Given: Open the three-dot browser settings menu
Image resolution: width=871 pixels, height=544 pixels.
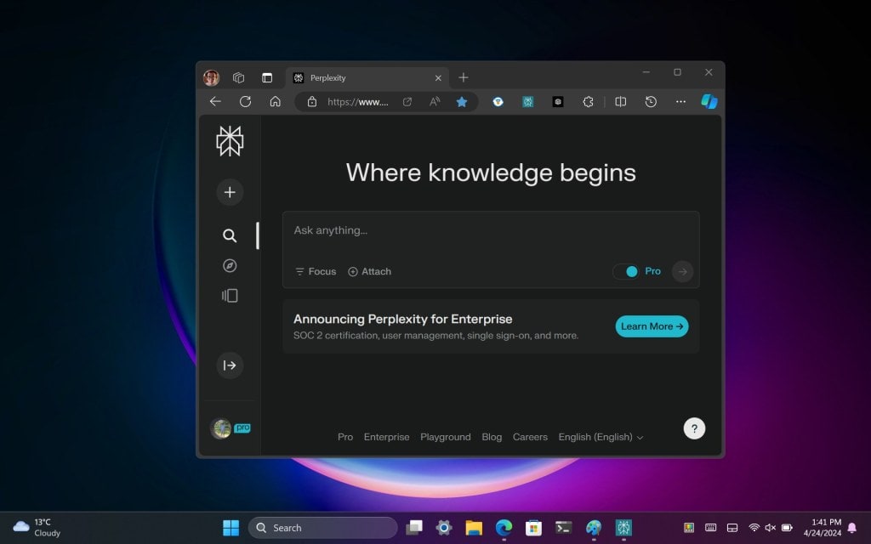Looking at the screenshot, I should [x=680, y=101].
